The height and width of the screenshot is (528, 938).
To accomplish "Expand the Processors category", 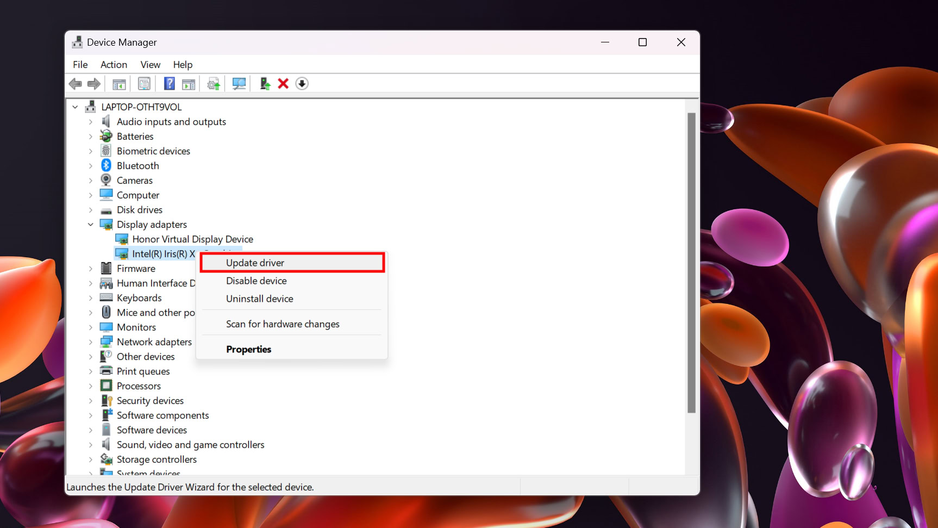I will (91, 386).
